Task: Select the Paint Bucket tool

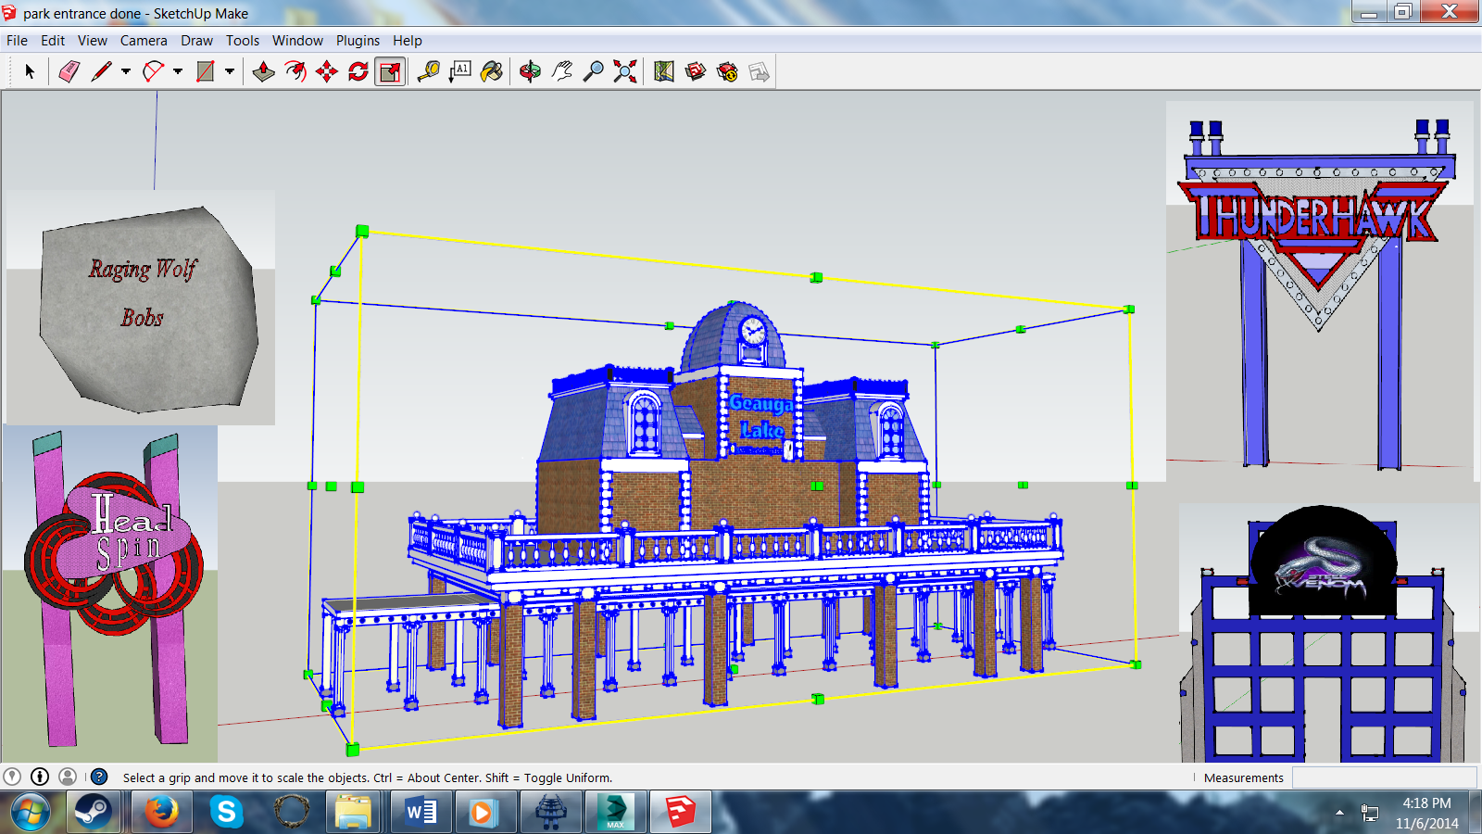Action: [492, 71]
